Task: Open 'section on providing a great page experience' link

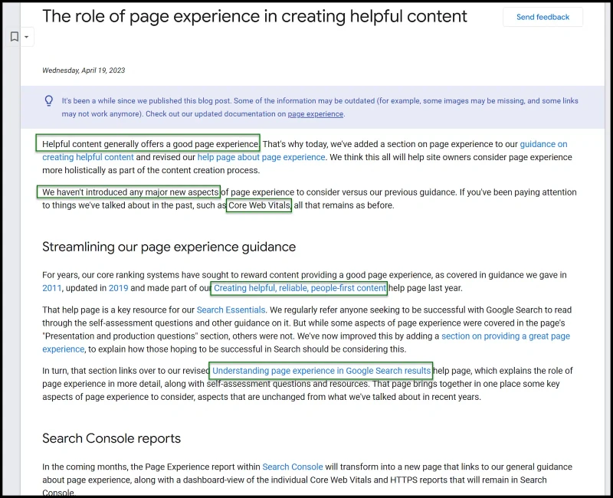Action: pyautogui.click(x=506, y=336)
